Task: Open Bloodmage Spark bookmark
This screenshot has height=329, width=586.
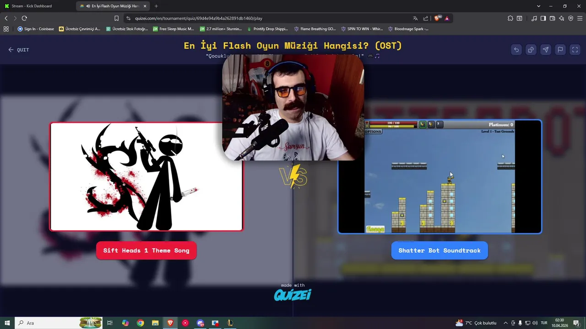Action: [408, 29]
